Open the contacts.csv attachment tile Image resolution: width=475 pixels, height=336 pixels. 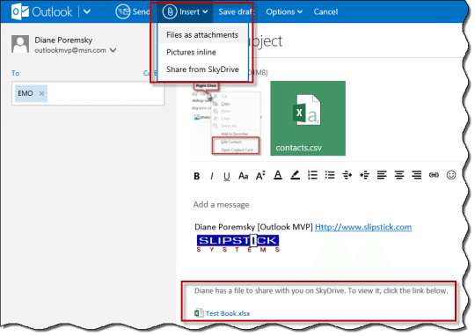pyautogui.click(x=308, y=119)
